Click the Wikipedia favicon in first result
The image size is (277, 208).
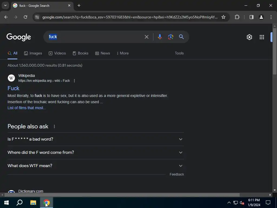pyautogui.click(x=11, y=78)
